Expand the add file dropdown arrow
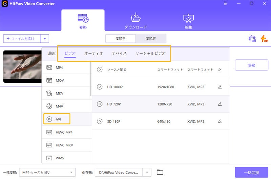 click(45, 39)
